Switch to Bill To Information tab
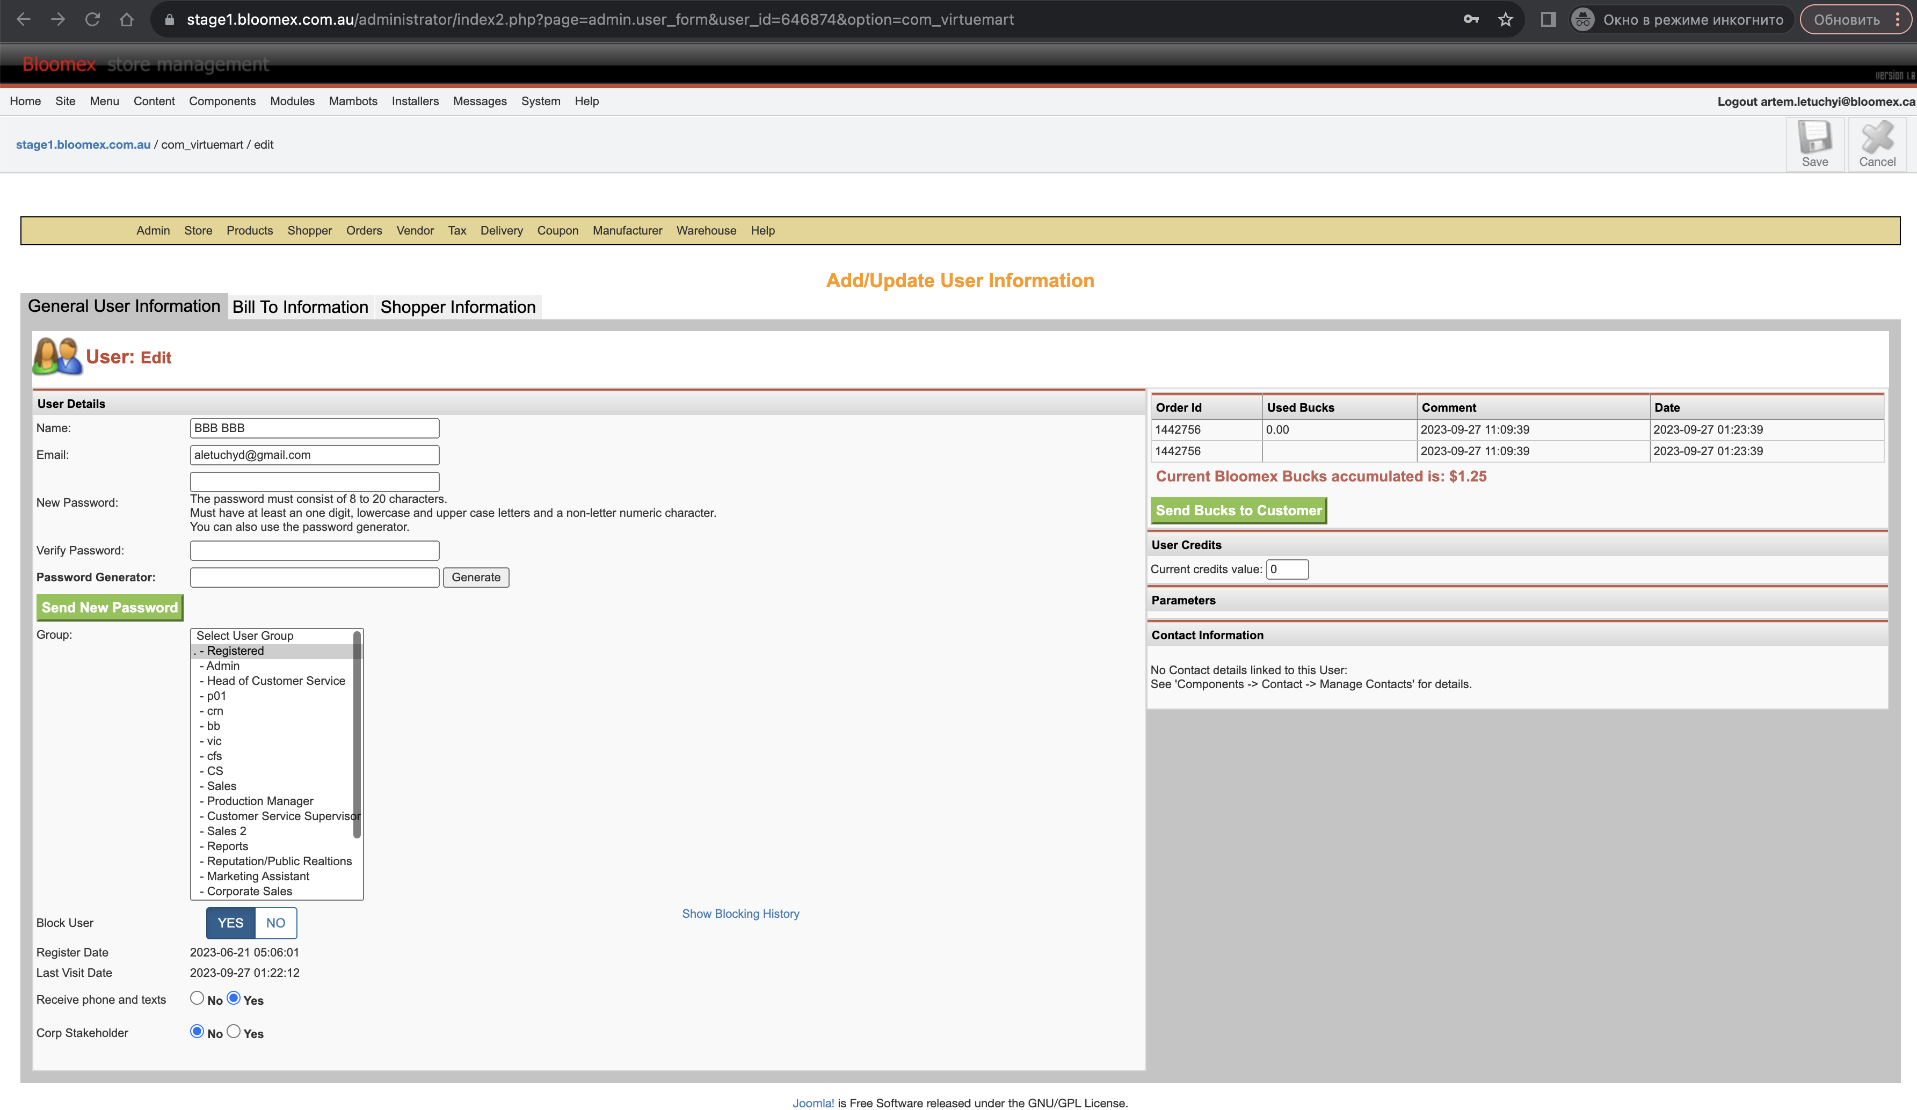The height and width of the screenshot is (1110, 1917). point(301,306)
